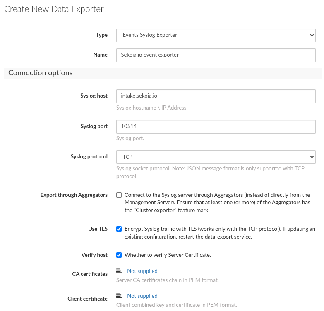The width and height of the screenshot is (324, 311).
Task: Click the Syslog protocol label
Action: tap(89, 156)
